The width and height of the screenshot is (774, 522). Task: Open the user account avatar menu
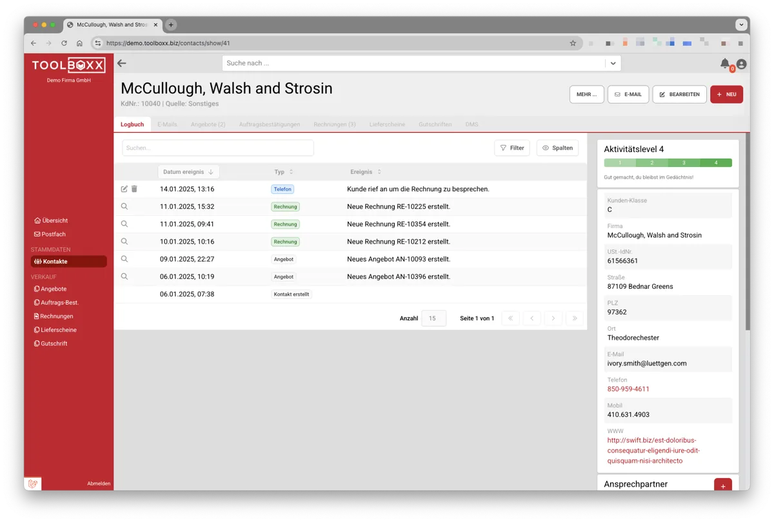click(x=741, y=64)
